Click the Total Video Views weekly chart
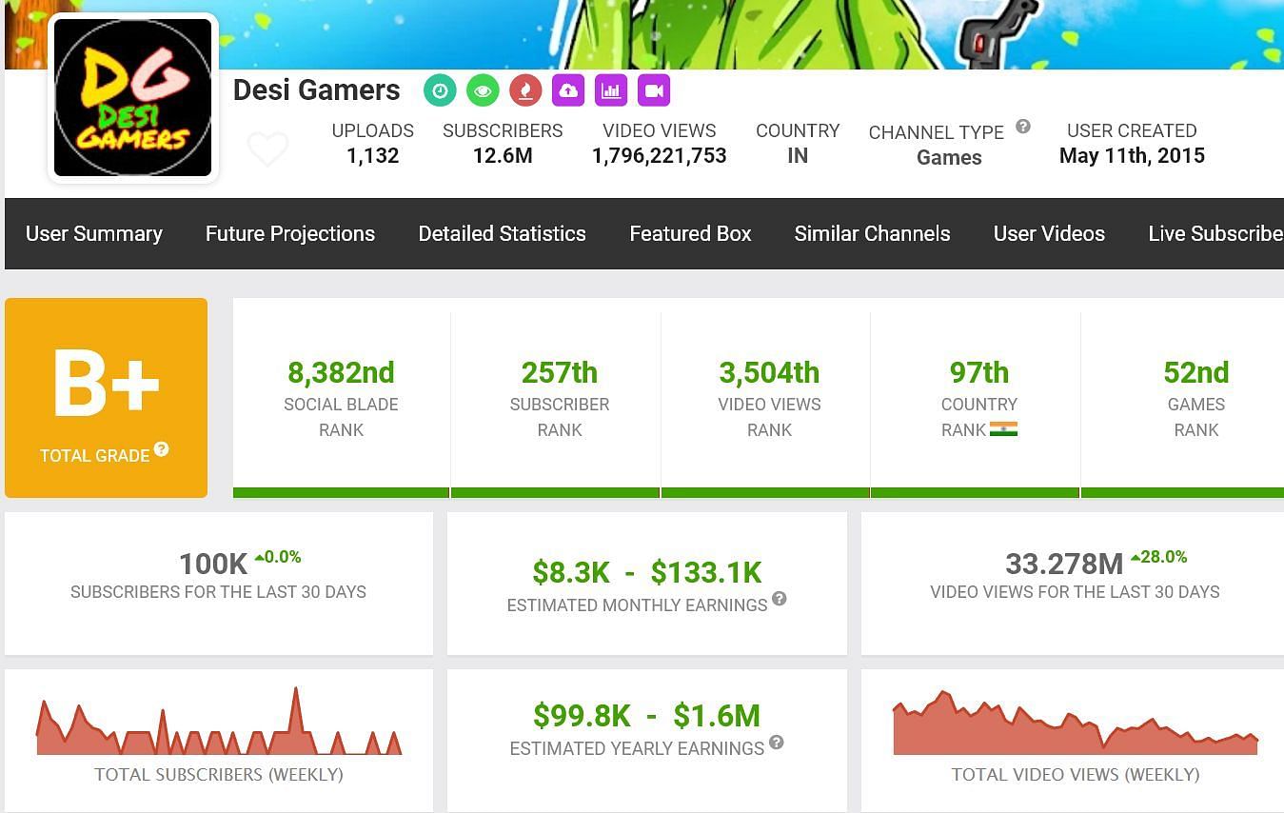Image resolution: width=1284 pixels, height=813 pixels. pos(1076,724)
